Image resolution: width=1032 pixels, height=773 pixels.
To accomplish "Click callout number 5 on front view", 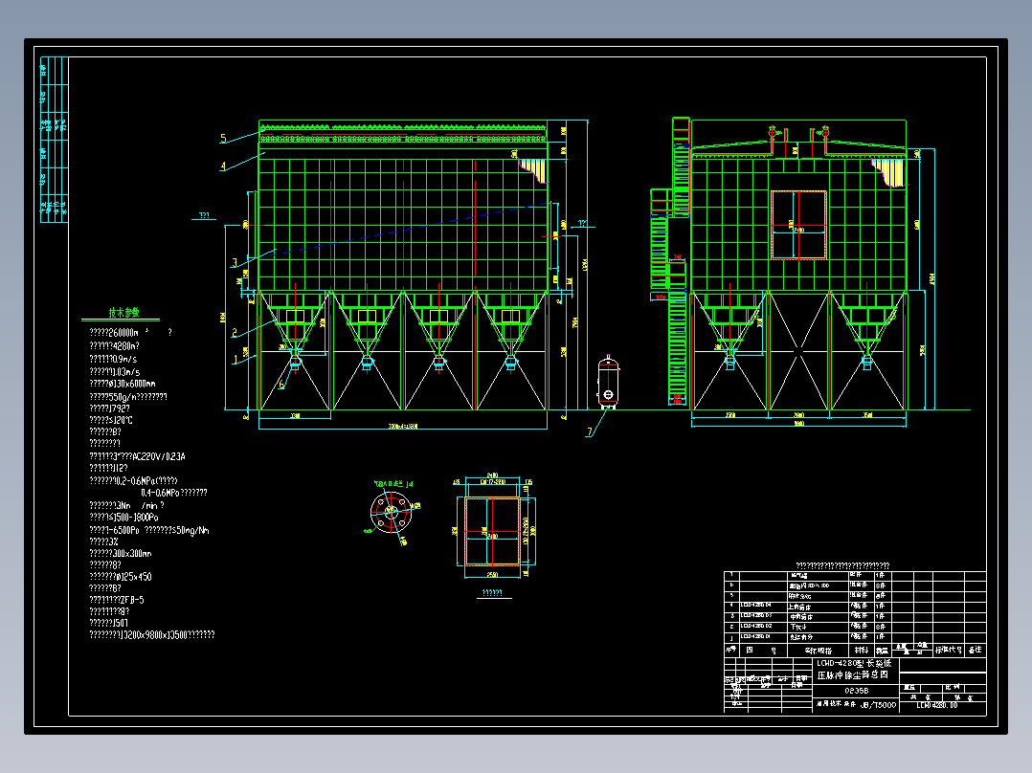I will tap(223, 138).
